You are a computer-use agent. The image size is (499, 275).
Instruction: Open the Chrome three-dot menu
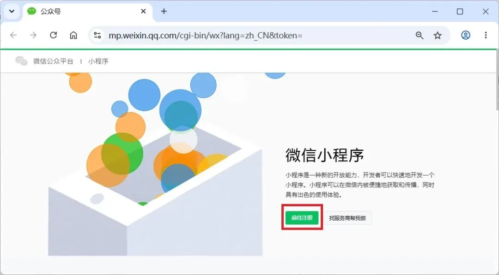tap(486, 35)
